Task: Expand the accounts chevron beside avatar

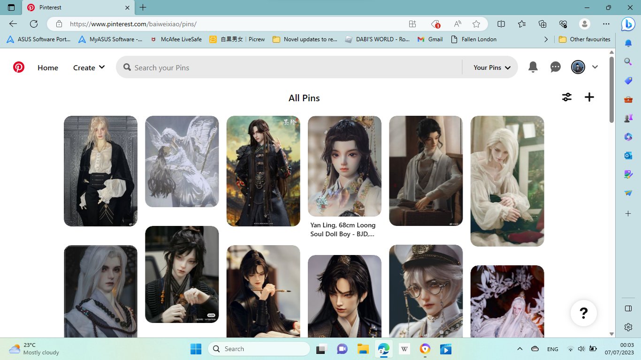Action: point(595,67)
